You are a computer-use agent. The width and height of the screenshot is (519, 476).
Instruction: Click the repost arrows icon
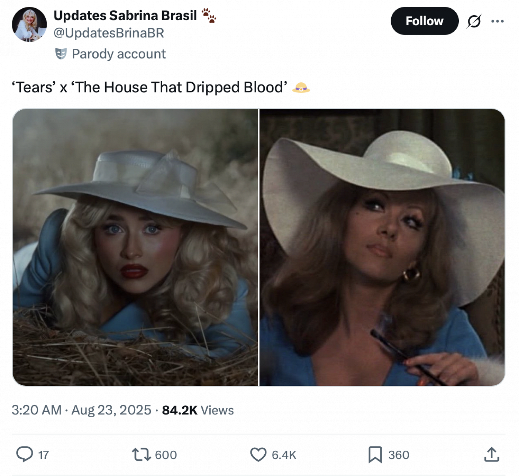point(141,454)
